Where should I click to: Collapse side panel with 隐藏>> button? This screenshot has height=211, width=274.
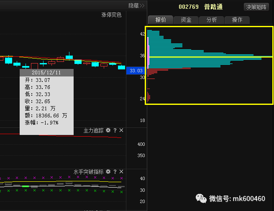pos(136,5)
